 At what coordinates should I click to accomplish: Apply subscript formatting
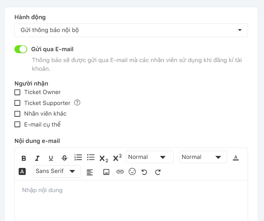[104, 158]
